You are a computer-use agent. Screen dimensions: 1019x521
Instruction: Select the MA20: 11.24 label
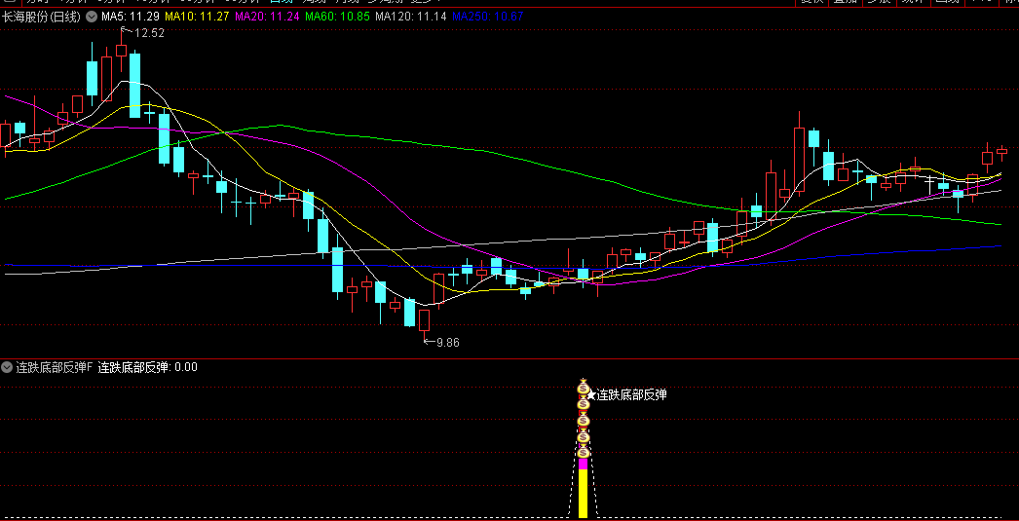pyautogui.click(x=267, y=17)
